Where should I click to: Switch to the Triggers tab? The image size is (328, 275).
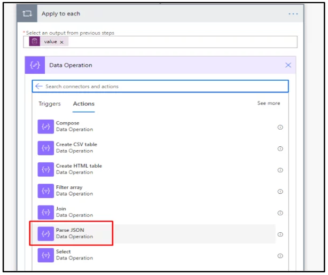(50, 104)
